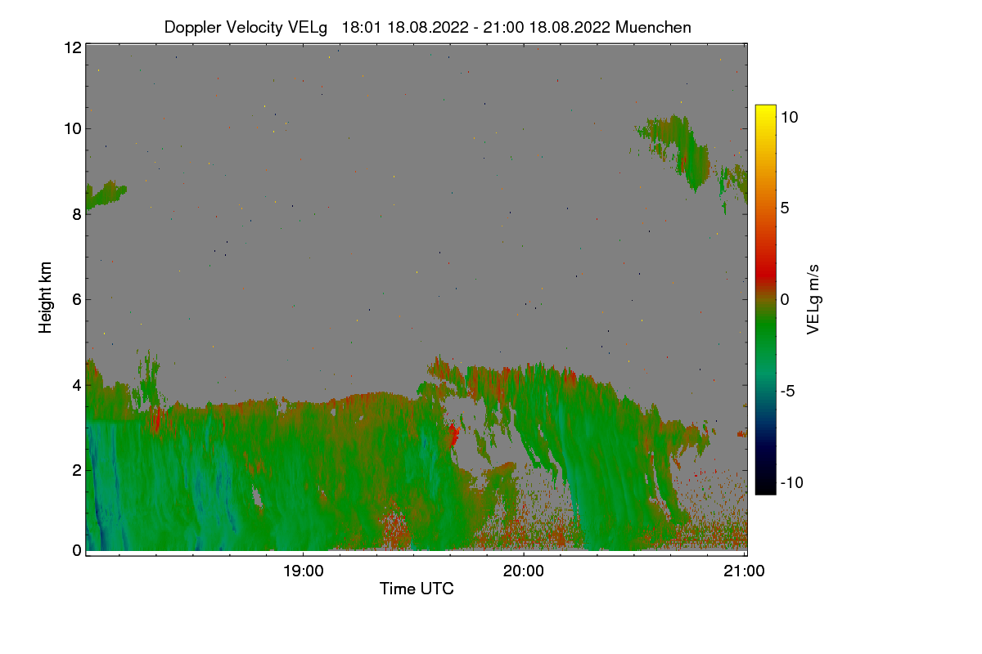Click the colorbar label '-5'
This screenshot has width=982, height=654.
pos(788,391)
